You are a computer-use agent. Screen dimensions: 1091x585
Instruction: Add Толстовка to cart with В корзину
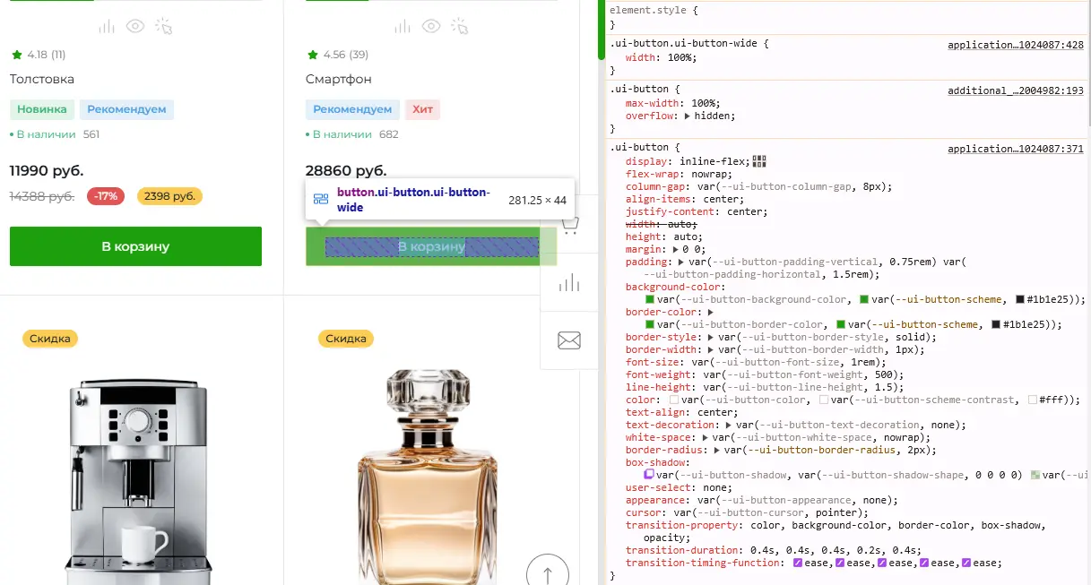135,246
